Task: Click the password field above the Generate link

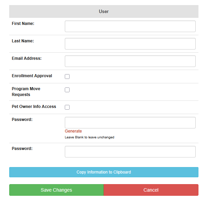Action: pyautogui.click(x=130, y=123)
